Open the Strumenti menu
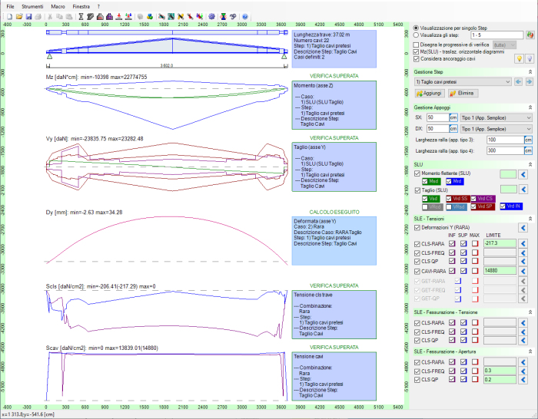Image resolution: width=538 pixels, height=419 pixels. coord(32,5)
